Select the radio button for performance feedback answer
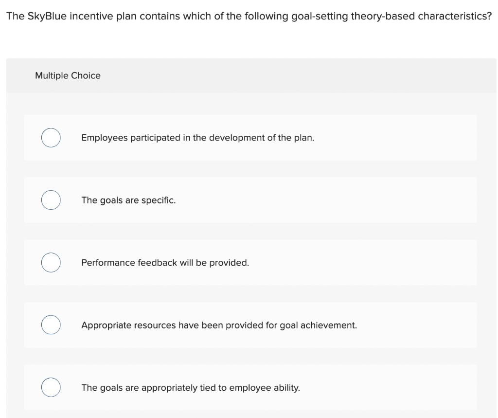 51,262
